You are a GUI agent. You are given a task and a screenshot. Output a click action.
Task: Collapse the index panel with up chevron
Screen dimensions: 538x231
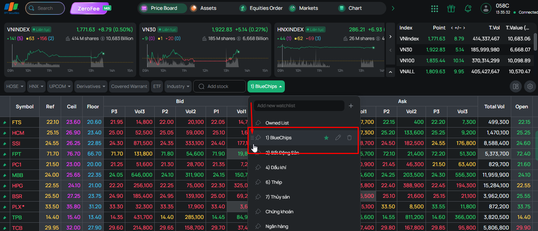(x=390, y=72)
